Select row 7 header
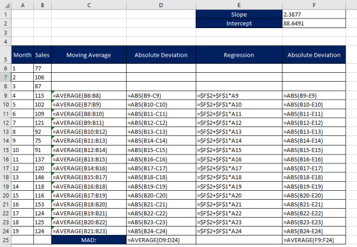This screenshot has width=357, height=247. pyautogui.click(x=6, y=77)
